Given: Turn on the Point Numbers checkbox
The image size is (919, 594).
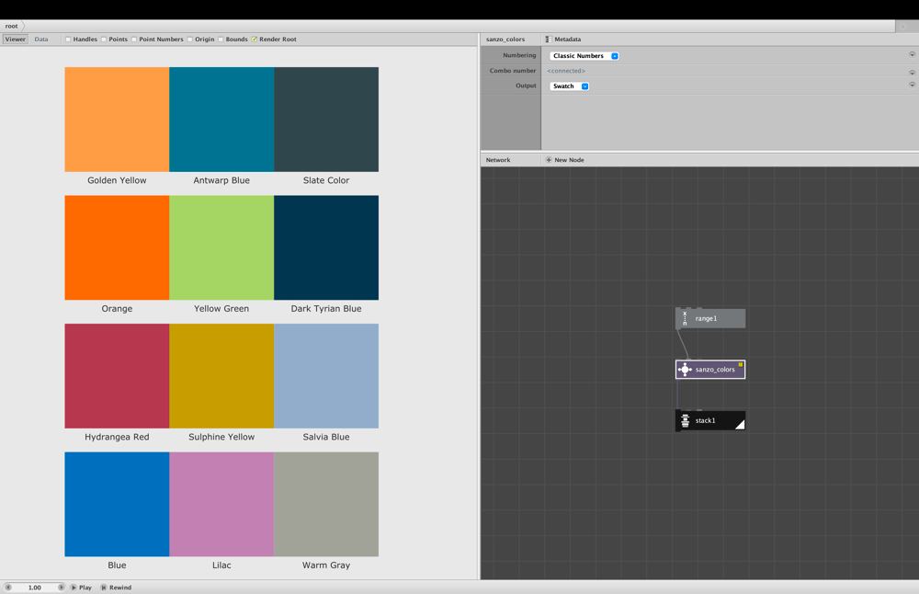Looking at the screenshot, I should 134,40.
